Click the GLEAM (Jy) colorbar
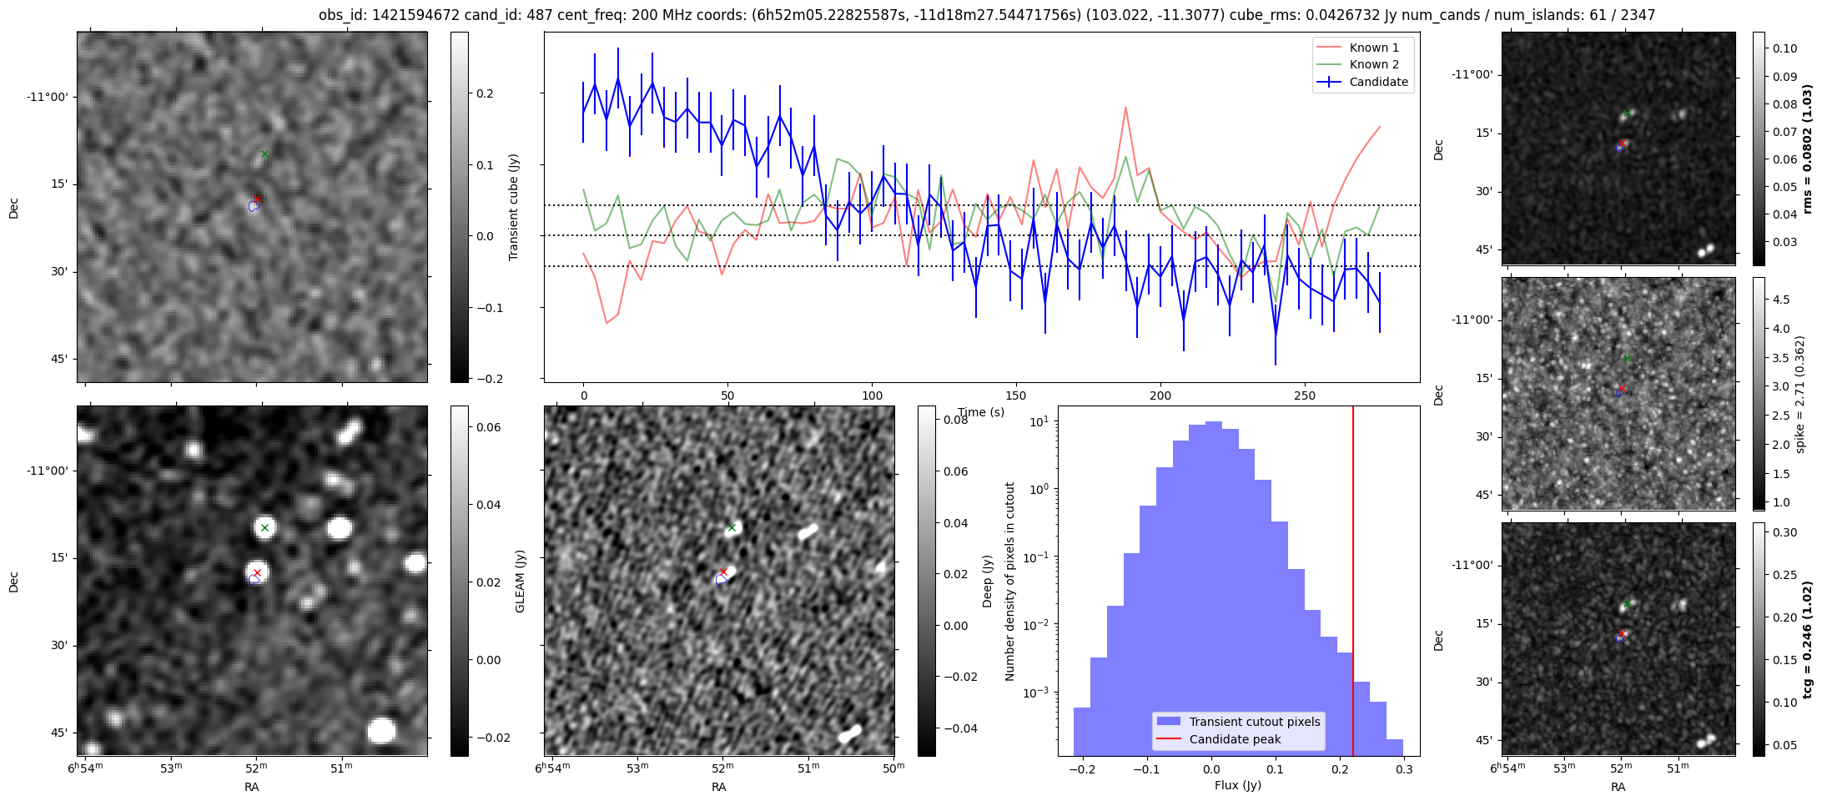The width and height of the screenshot is (1822, 801). coord(459,581)
